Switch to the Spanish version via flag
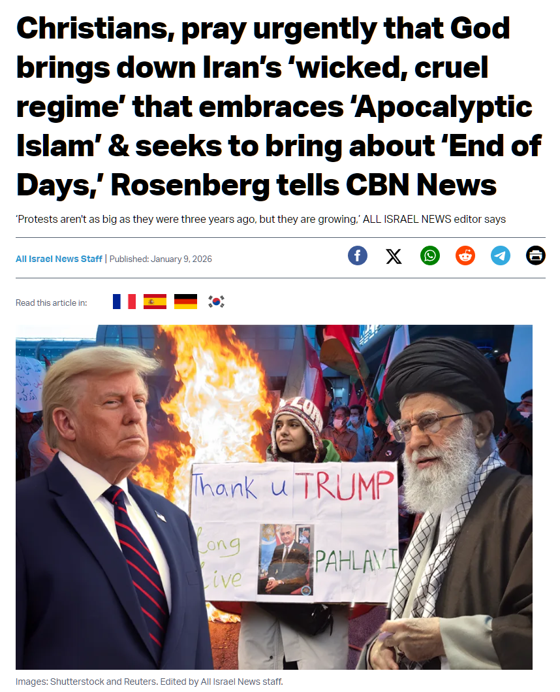Image resolution: width=560 pixels, height=692 pixels. 155,302
